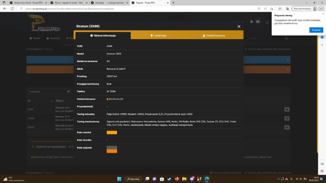The width and height of the screenshot is (326, 183).
Task: Click the matistack quick search field
Action: pyautogui.click(x=47, y=91)
